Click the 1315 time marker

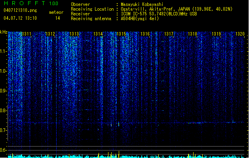[x=122, y=34]
